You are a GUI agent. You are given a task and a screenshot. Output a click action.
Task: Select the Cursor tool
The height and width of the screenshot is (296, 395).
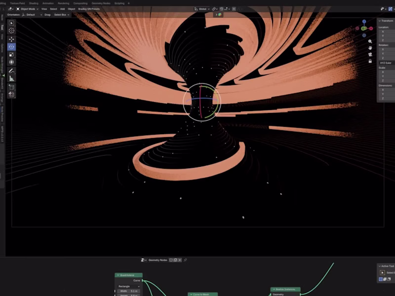tap(11, 31)
